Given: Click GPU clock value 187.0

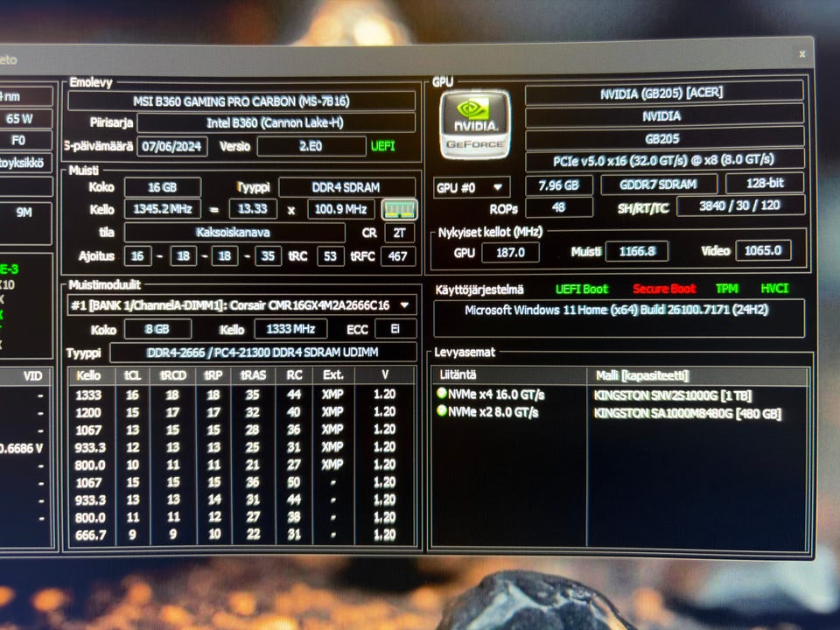Looking at the screenshot, I should tap(510, 252).
